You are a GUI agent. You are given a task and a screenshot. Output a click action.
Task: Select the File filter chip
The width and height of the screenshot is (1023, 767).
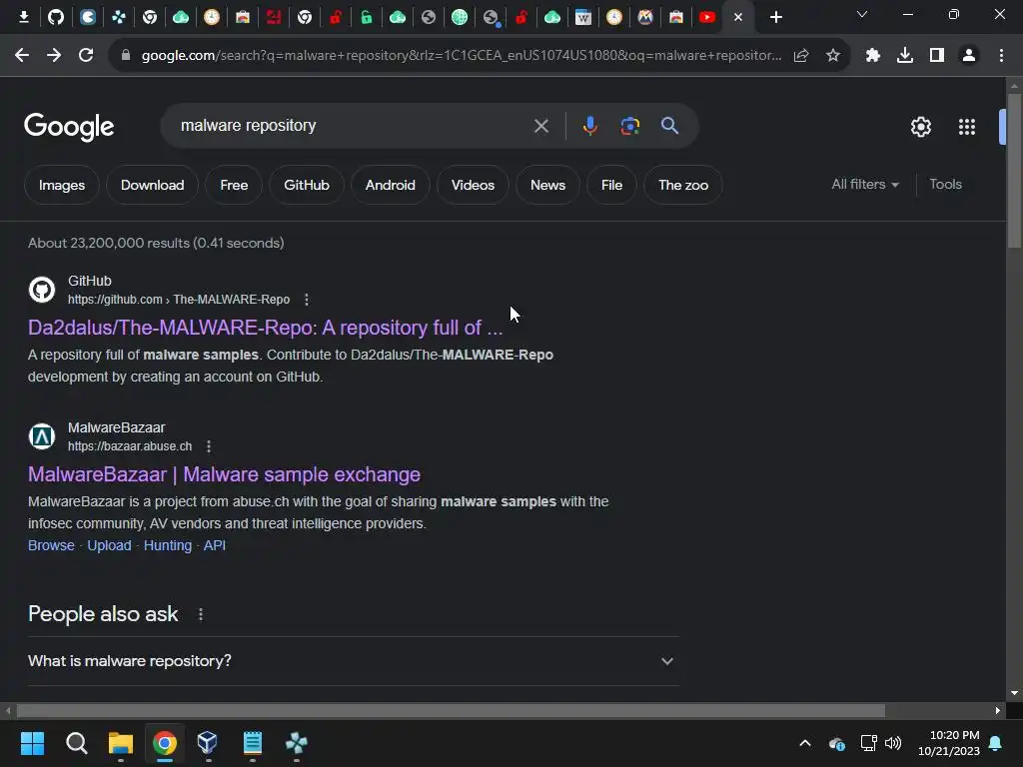click(611, 185)
